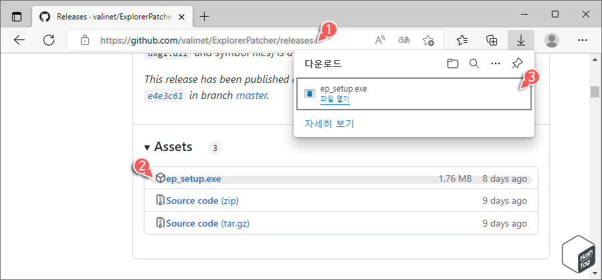The image size is (602, 280).
Task: Click ep_setup.exe file icon in downloads
Action: pos(310,94)
